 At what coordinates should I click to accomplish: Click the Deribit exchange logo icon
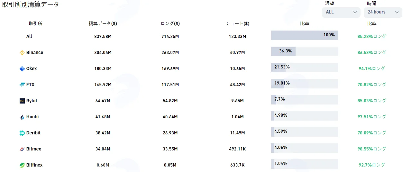(22, 133)
